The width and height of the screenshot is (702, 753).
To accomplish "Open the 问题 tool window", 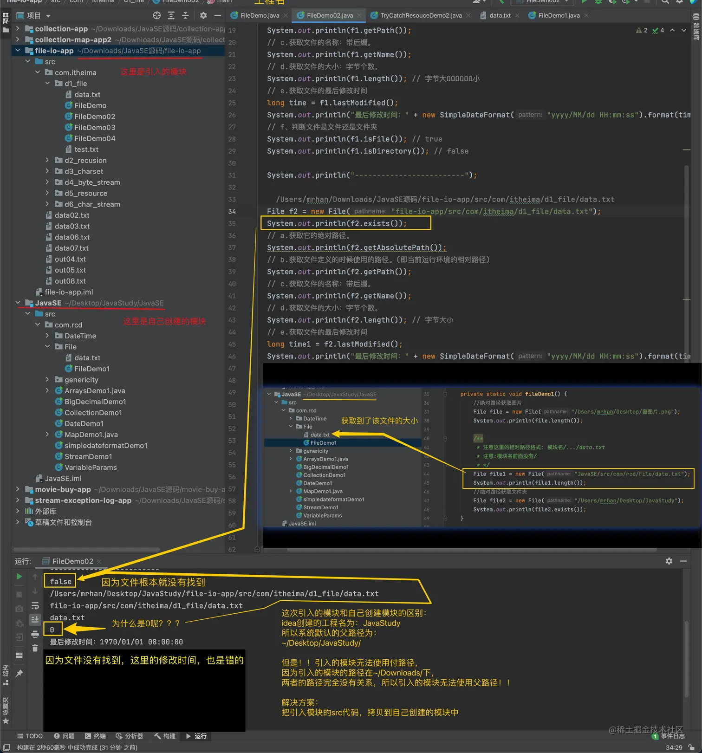I will click(x=64, y=736).
